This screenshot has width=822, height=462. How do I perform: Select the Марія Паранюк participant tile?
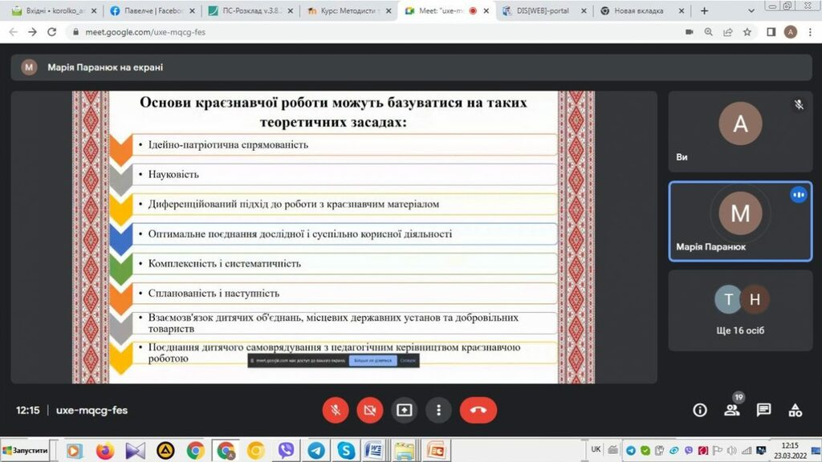click(x=739, y=221)
